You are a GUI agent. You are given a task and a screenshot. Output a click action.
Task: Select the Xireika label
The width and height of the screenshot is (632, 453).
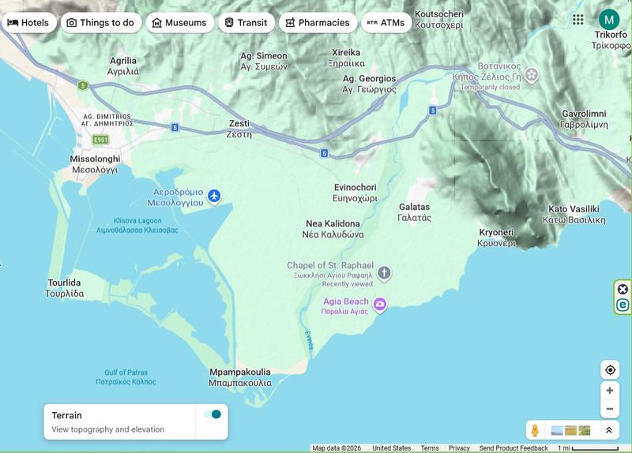[x=346, y=58]
